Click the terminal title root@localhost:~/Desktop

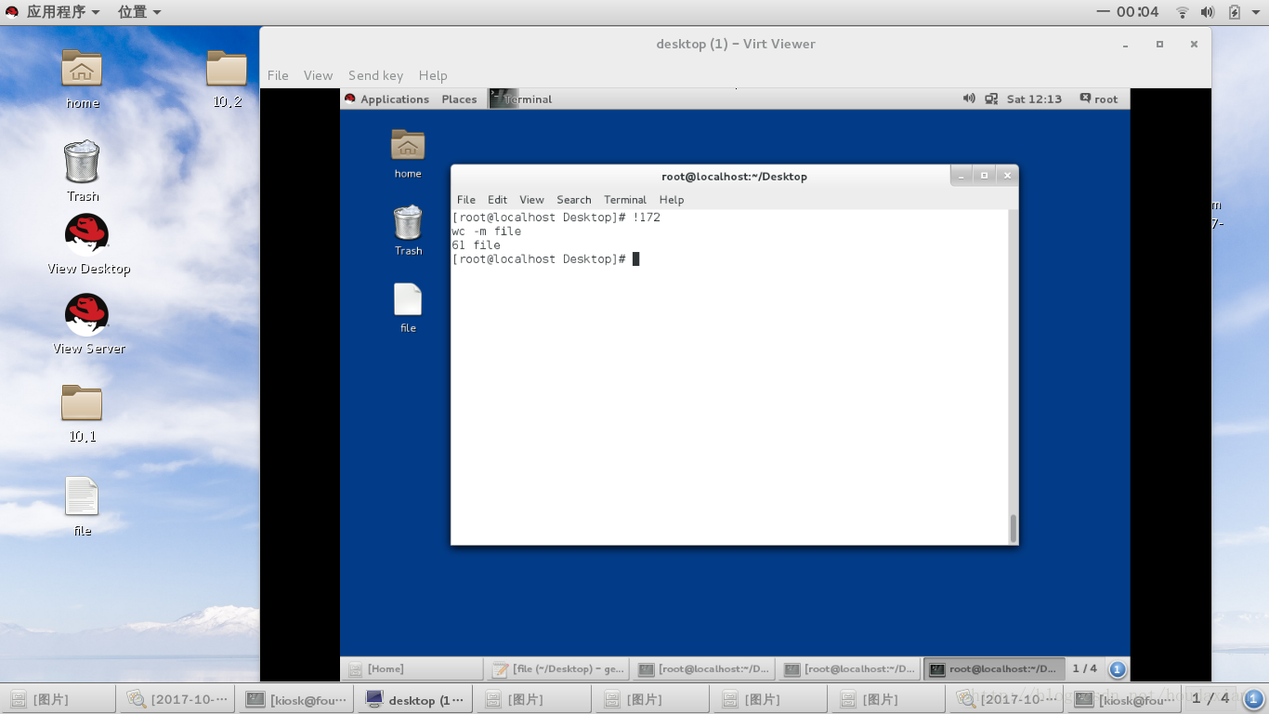pos(734,177)
